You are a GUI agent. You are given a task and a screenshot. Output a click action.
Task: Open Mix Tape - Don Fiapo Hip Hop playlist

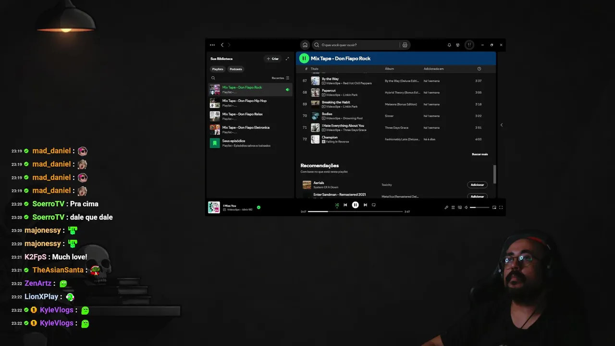point(250,103)
